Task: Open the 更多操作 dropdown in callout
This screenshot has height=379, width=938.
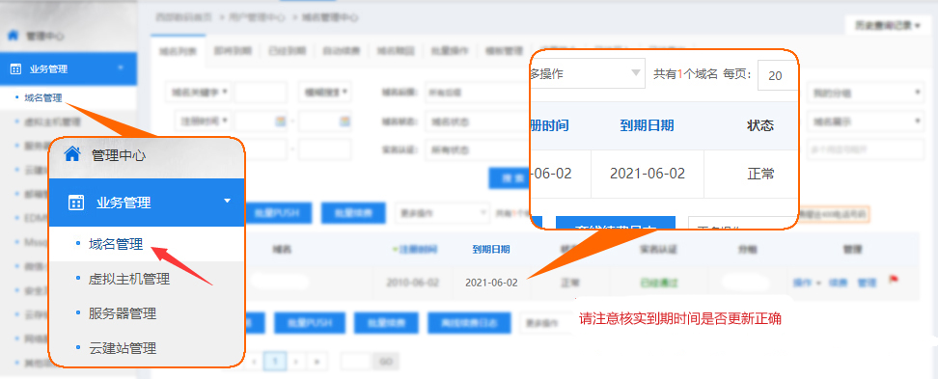Action: (588, 74)
